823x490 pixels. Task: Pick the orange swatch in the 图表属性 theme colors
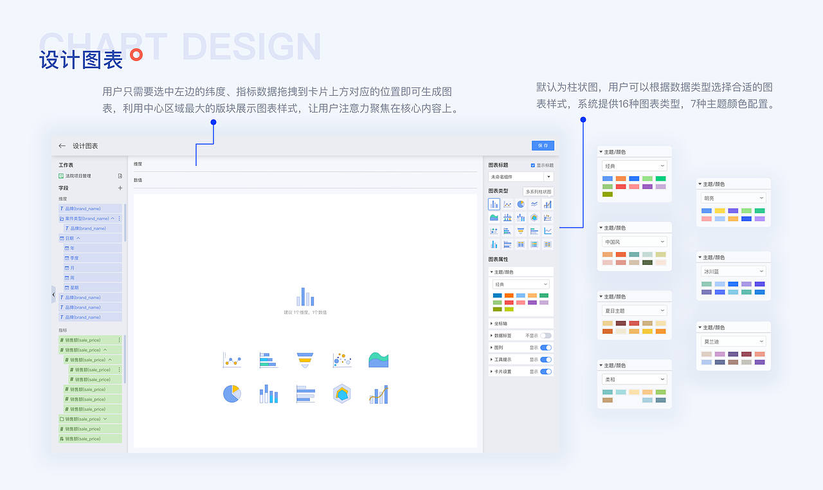click(x=509, y=295)
